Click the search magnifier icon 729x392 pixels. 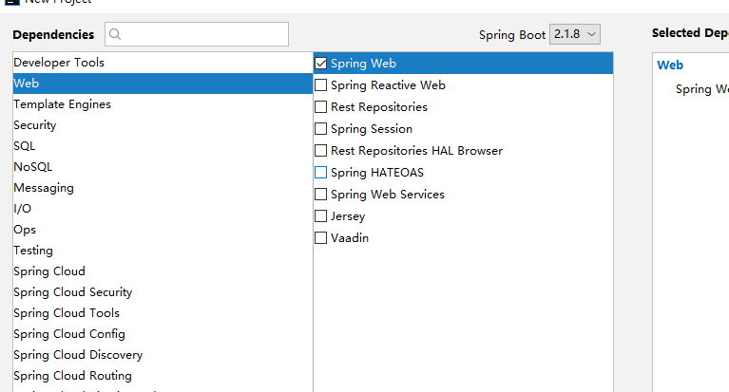[x=115, y=34]
